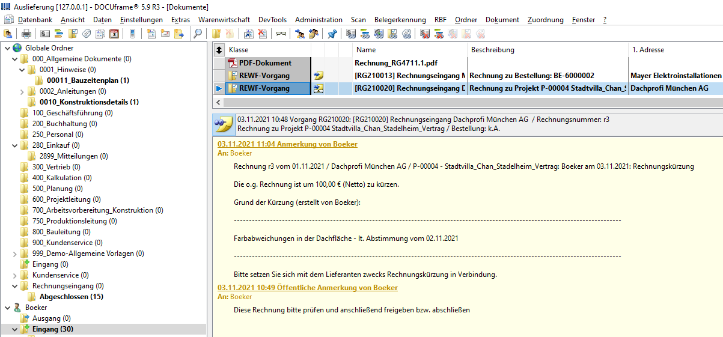Click the folder with checkmark toolbar icon
Screen dimensions: 723x337
(73, 34)
